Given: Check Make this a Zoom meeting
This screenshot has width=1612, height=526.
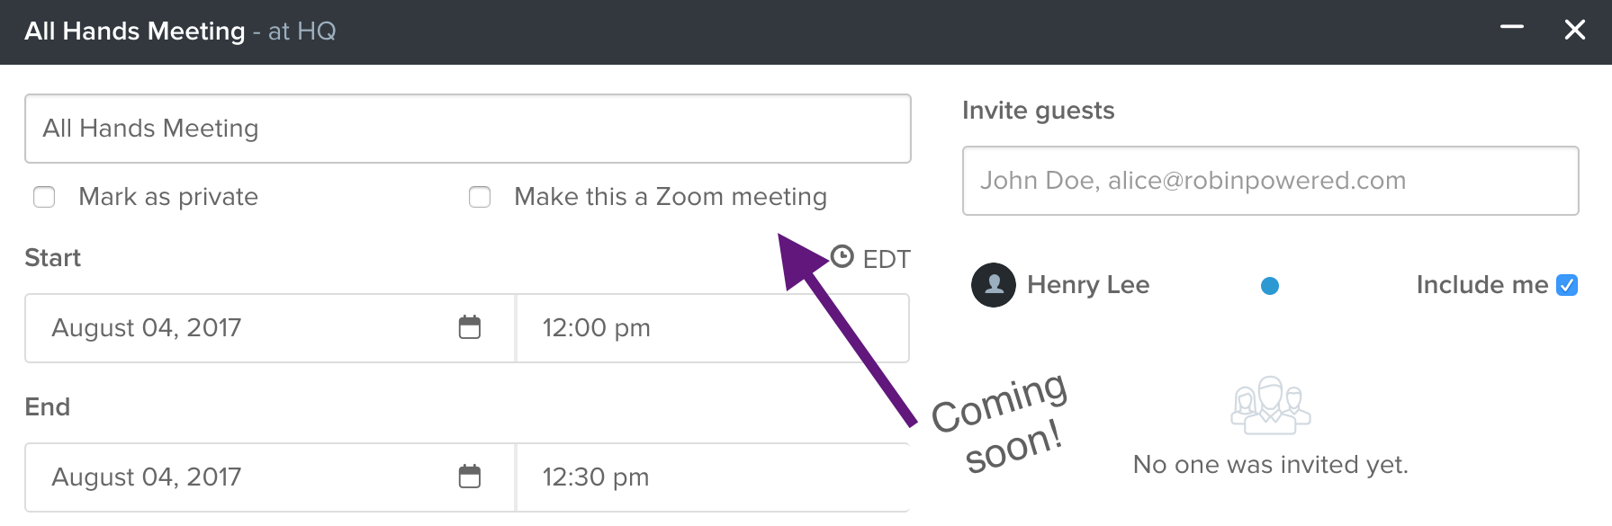Looking at the screenshot, I should tap(480, 197).
